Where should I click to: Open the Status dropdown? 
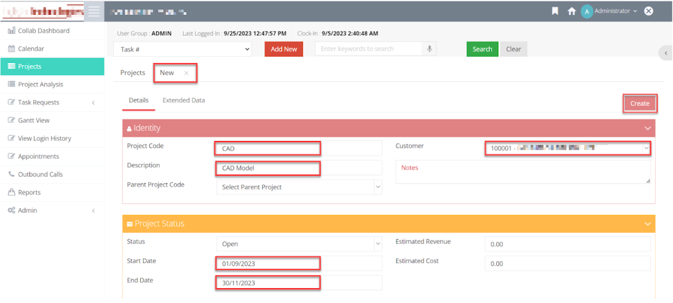[299, 244]
